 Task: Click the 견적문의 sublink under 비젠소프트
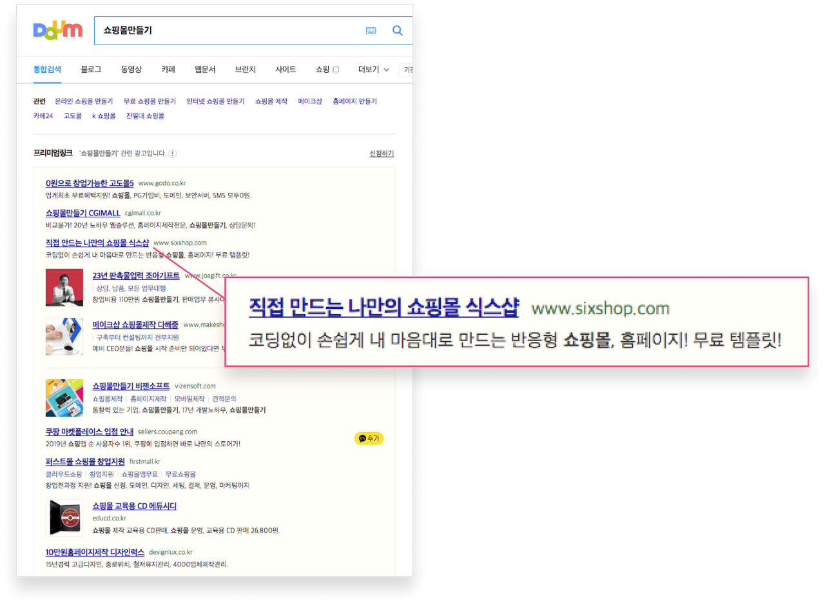point(225,399)
